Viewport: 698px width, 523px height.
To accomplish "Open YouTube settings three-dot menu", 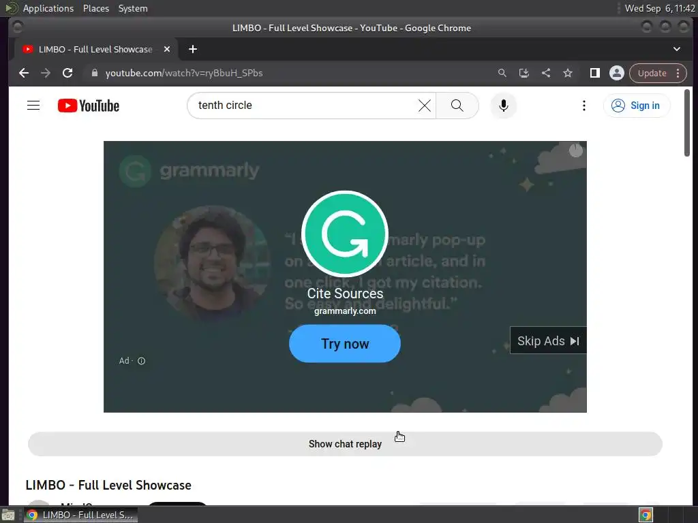I will click(583, 106).
